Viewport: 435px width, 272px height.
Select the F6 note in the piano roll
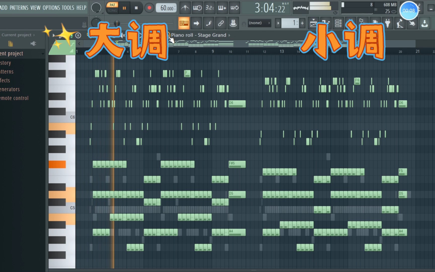357,81
